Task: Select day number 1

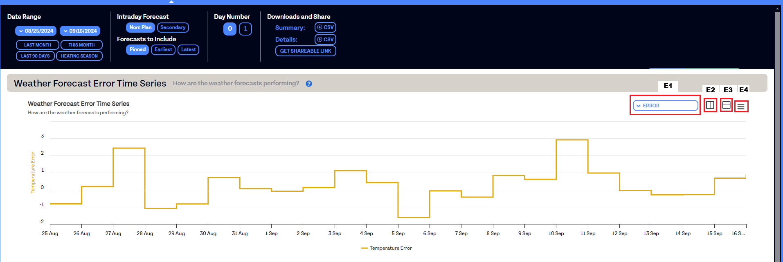Action: (245, 29)
